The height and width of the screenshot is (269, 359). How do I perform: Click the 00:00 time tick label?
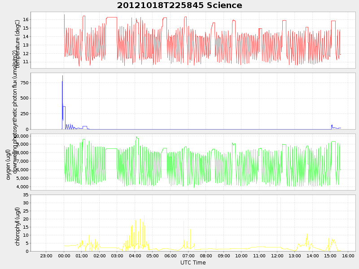[64, 256]
